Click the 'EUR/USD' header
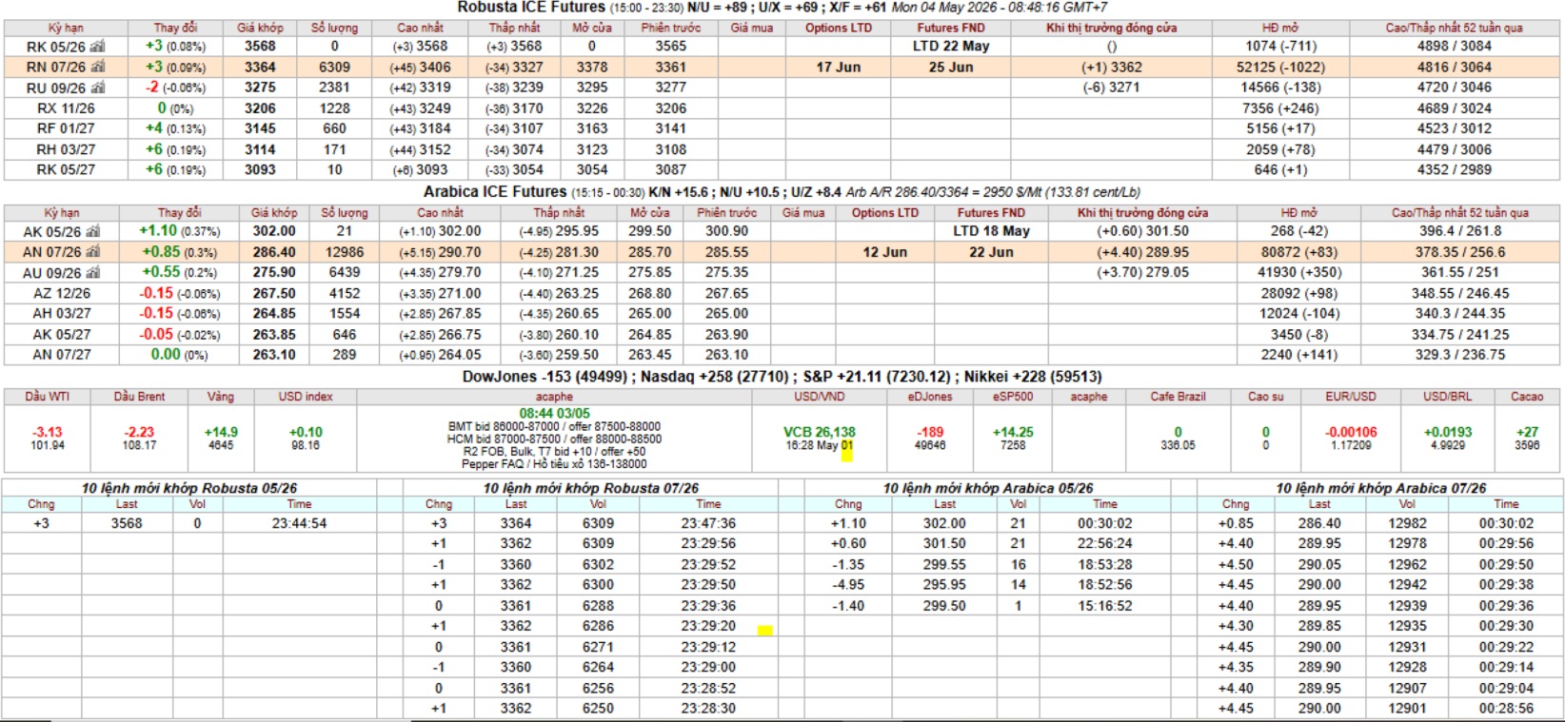Screen dimensions: 1565x722 pos(1351,397)
